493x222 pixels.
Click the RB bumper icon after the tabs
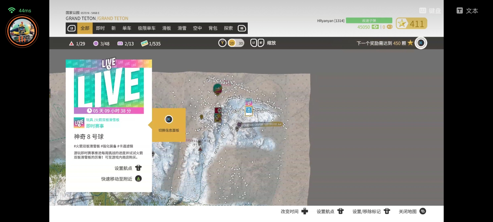point(242,28)
